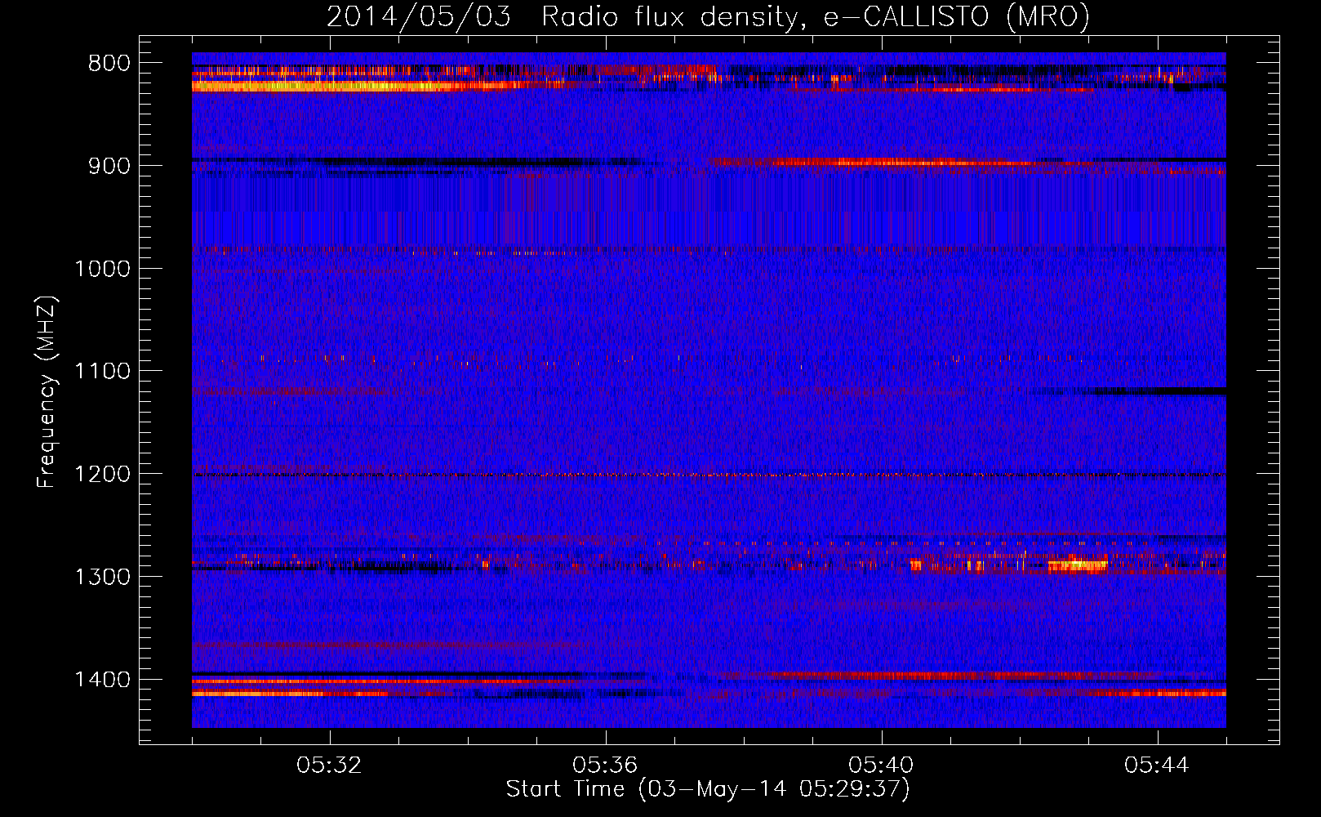
Task: Click the 05:36 time tick label
Action: click(605, 766)
